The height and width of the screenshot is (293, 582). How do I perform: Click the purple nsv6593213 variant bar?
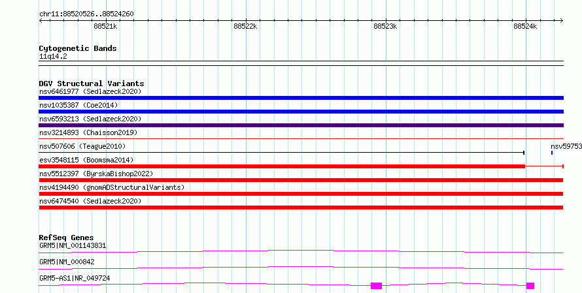tap(301, 125)
